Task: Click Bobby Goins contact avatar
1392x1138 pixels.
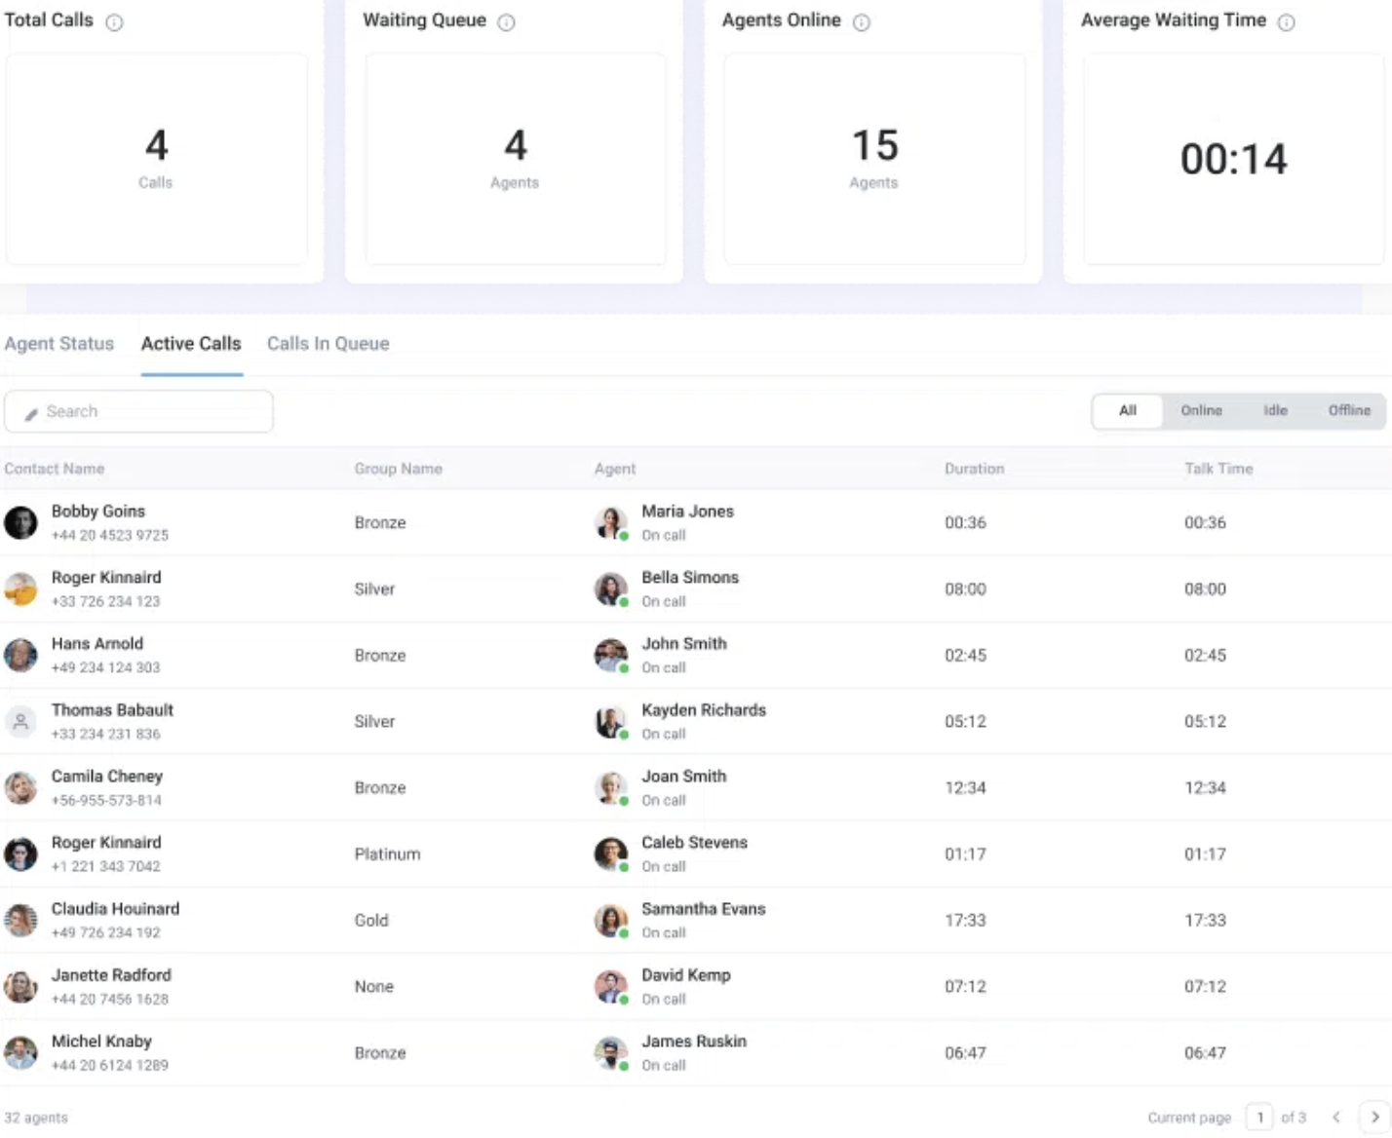Action: (20, 523)
